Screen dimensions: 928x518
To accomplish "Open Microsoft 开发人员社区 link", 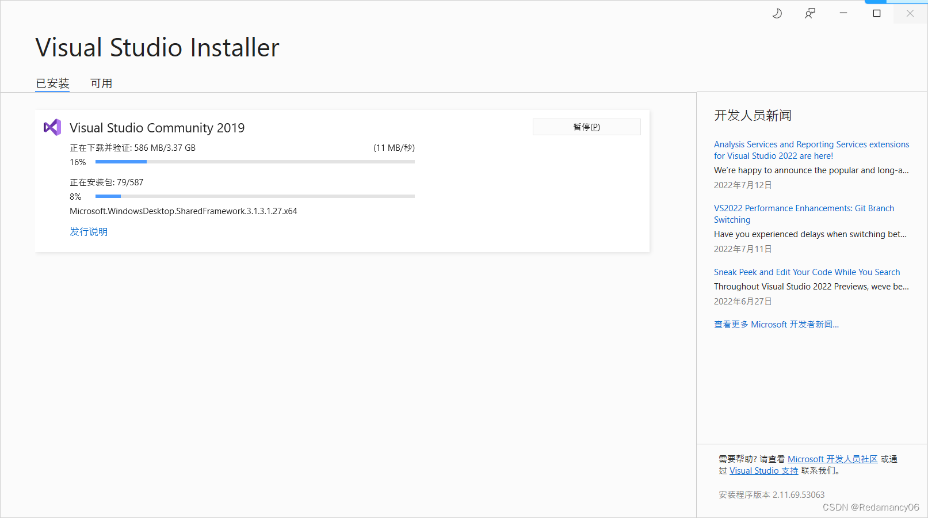I will pyautogui.click(x=832, y=459).
